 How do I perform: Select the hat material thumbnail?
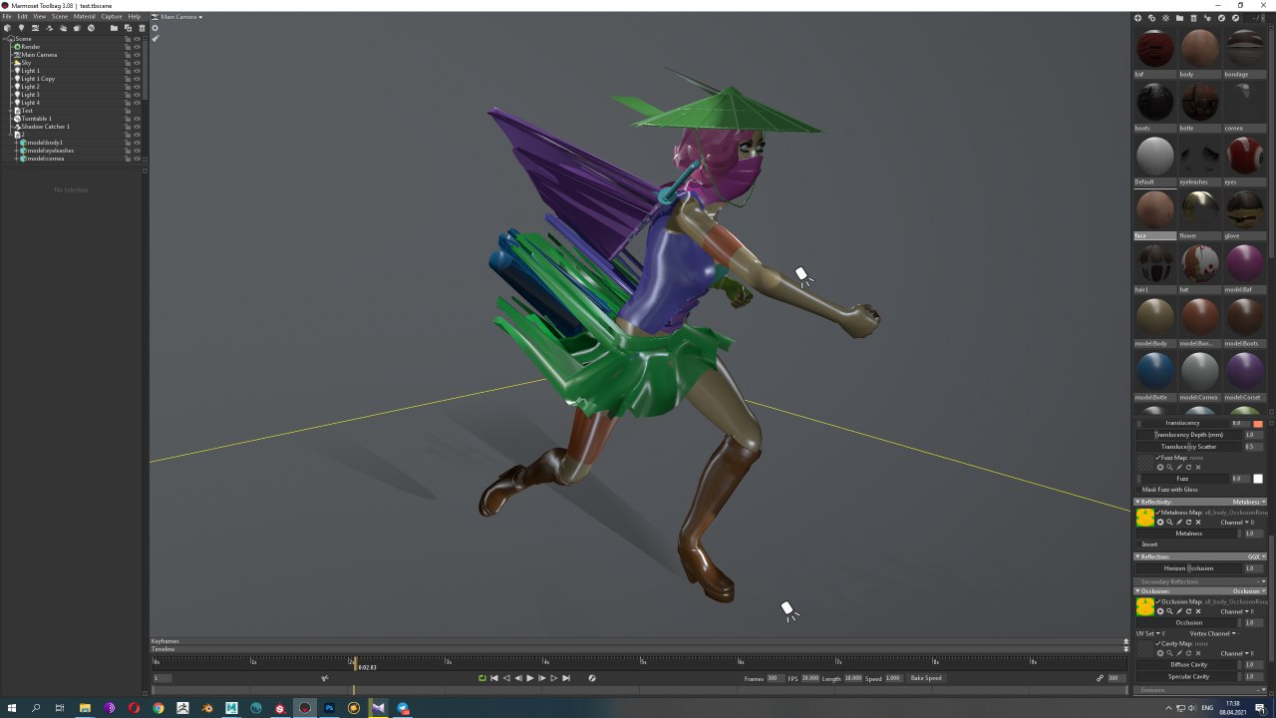pos(1199,263)
